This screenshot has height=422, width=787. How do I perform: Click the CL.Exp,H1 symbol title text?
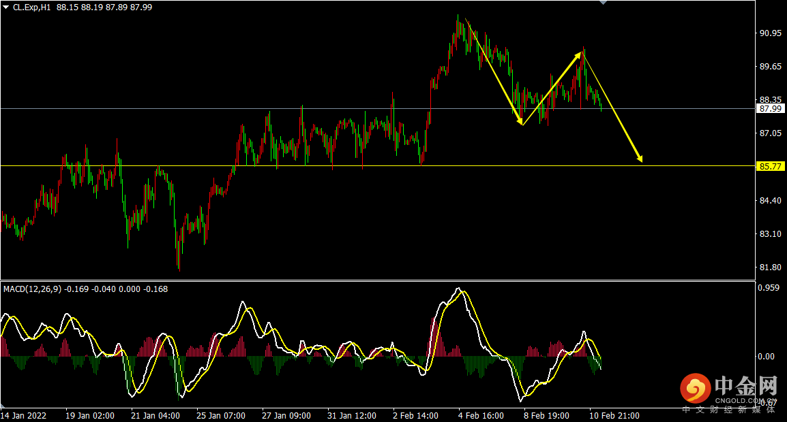click(x=31, y=7)
